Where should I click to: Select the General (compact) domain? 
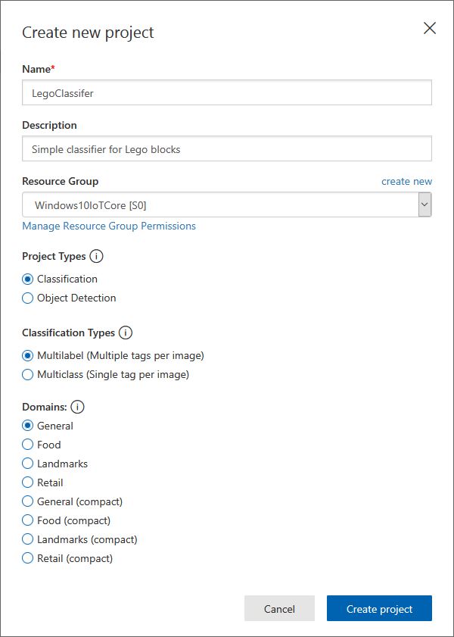point(28,501)
